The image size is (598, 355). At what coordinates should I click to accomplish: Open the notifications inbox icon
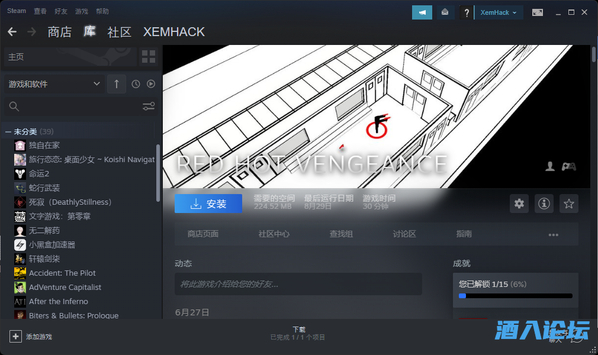click(x=445, y=12)
